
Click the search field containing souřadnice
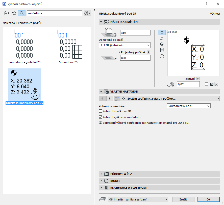click(x=54, y=13)
